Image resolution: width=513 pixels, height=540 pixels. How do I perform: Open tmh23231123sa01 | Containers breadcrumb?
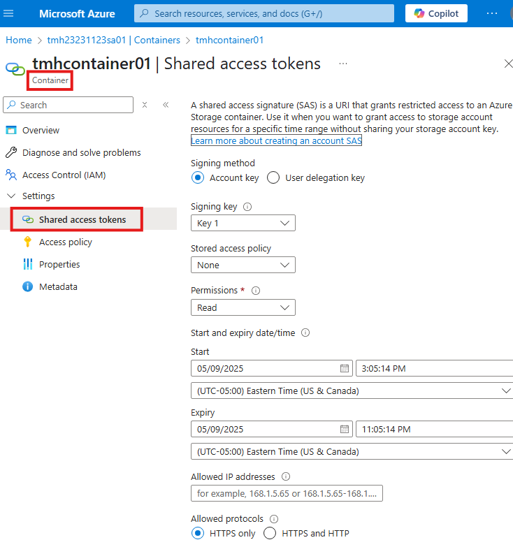pos(113,40)
